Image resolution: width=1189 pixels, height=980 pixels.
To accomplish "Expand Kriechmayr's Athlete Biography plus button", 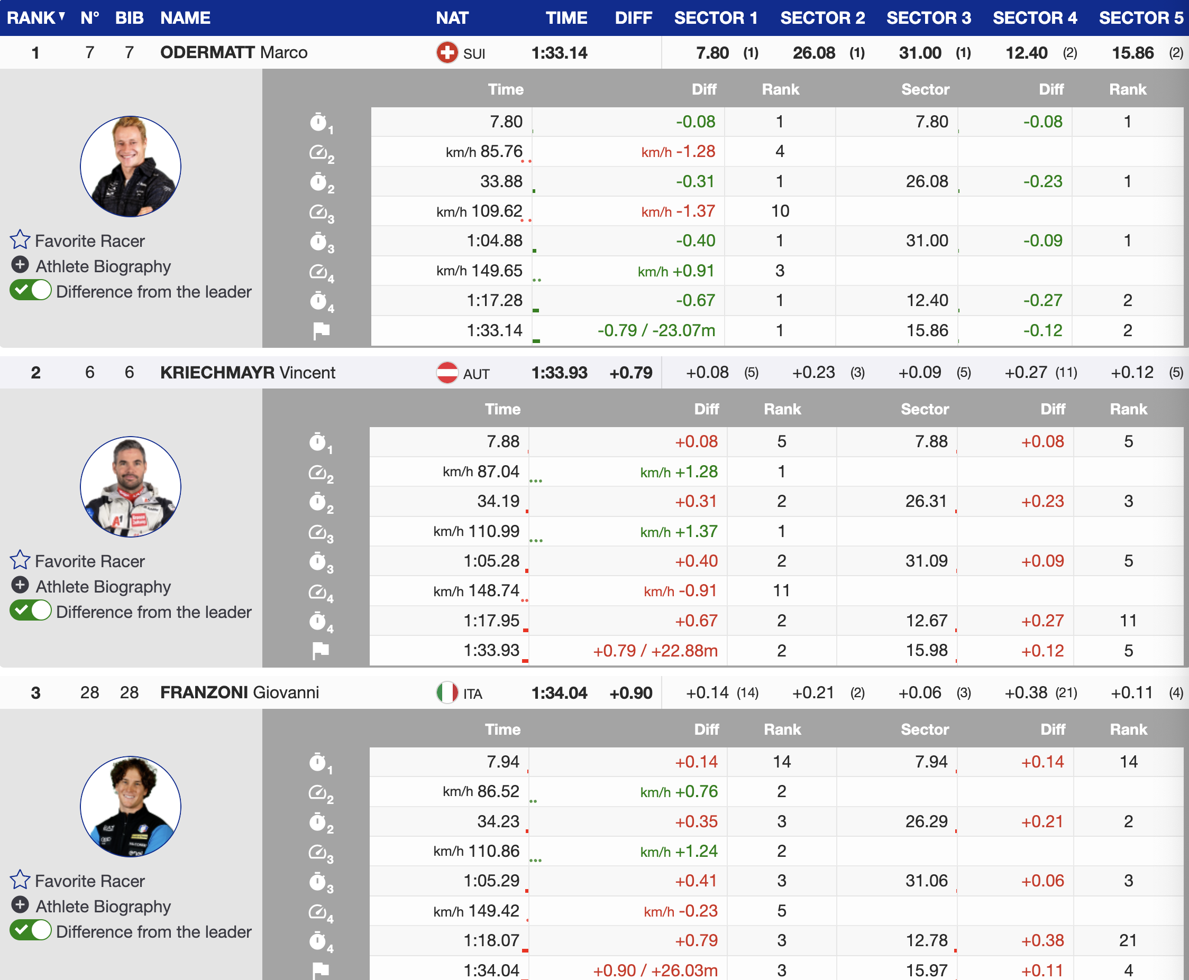I will click(20, 585).
